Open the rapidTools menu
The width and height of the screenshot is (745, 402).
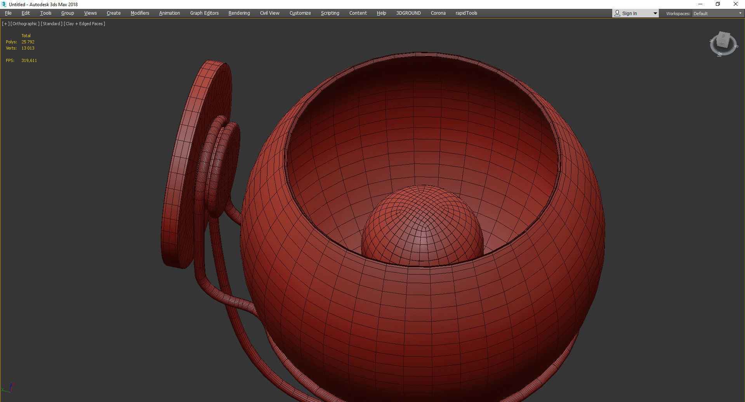coord(466,13)
